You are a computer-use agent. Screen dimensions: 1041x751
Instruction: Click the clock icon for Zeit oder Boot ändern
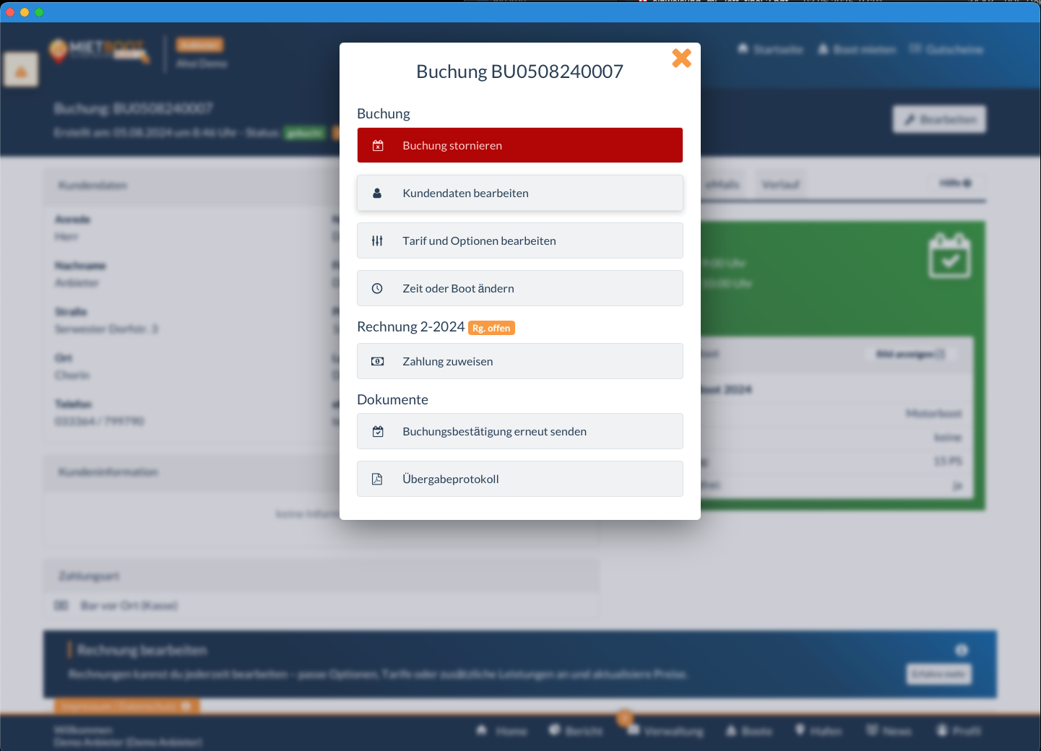point(377,289)
